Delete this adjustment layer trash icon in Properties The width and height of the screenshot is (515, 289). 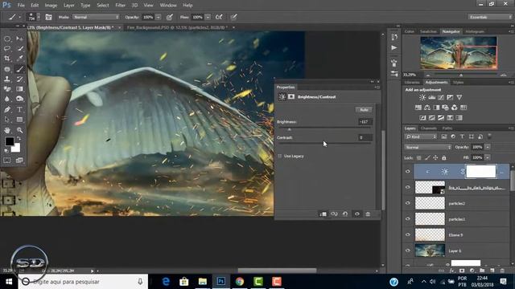pyautogui.click(x=368, y=214)
